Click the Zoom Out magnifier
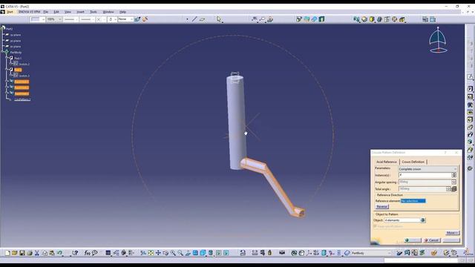475x267 pixels. 180,253
